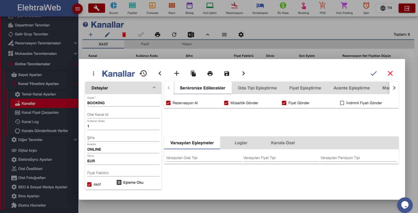Click the dialog history clock icon
418x213 pixels.
tap(143, 73)
